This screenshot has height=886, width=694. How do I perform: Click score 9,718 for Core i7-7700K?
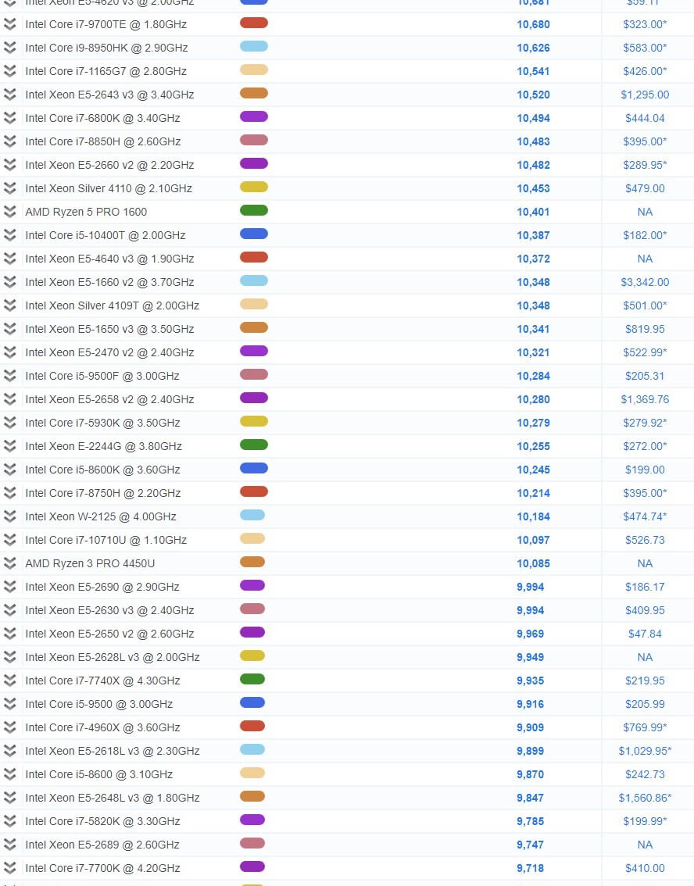coord(530,868)
